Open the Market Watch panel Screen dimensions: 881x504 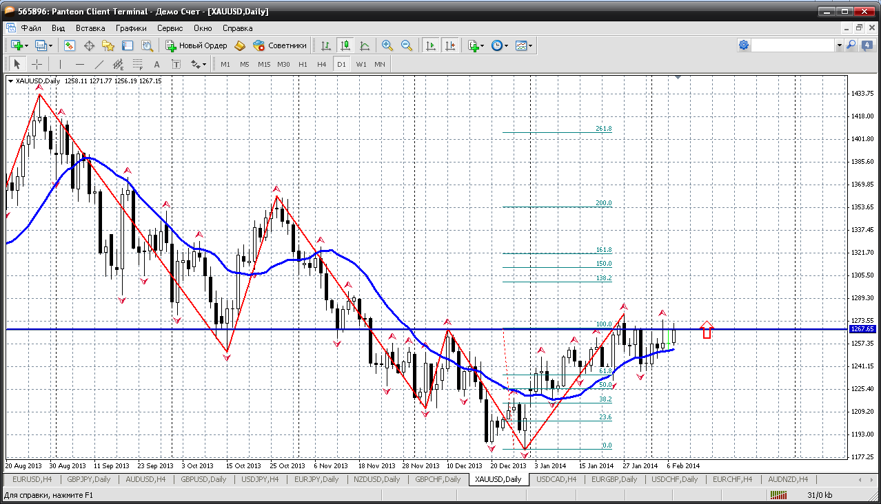pos(70,45)
